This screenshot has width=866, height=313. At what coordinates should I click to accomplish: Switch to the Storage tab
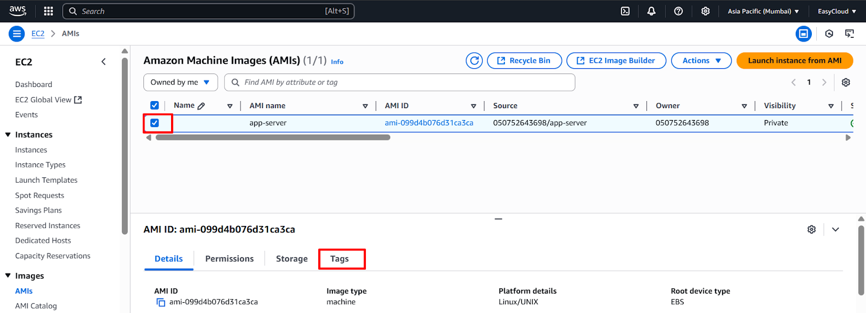click(x=292, y=258)
